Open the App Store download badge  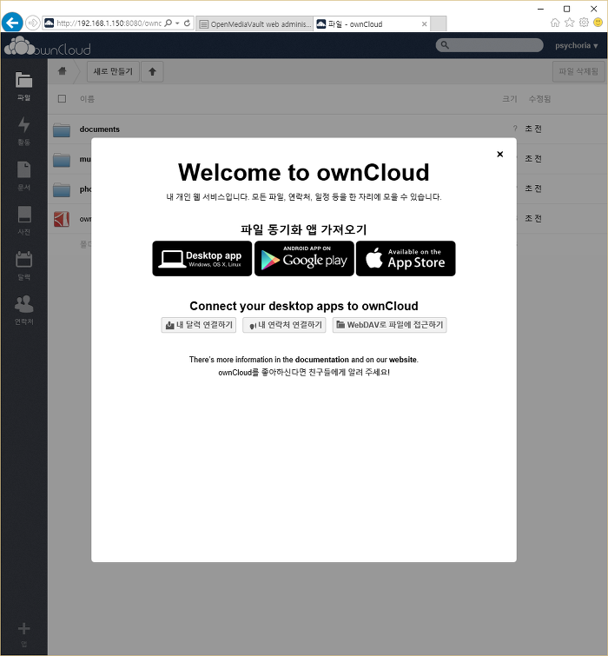[x=406, y=259]
